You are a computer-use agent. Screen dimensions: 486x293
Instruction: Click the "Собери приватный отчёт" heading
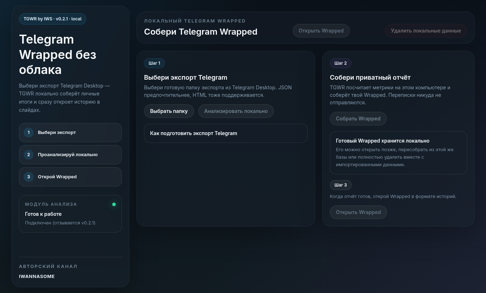[370, 78]
